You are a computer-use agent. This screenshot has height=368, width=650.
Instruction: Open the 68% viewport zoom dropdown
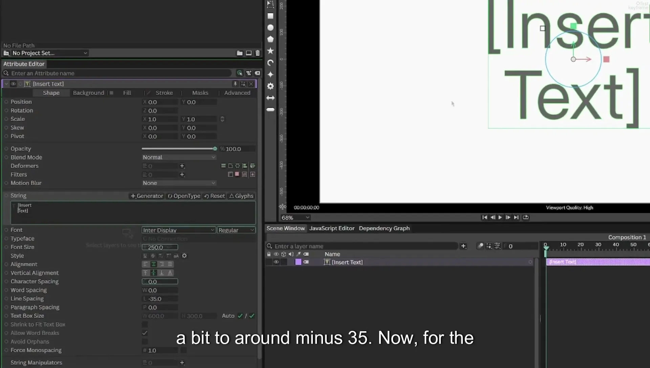pos(295,217)
